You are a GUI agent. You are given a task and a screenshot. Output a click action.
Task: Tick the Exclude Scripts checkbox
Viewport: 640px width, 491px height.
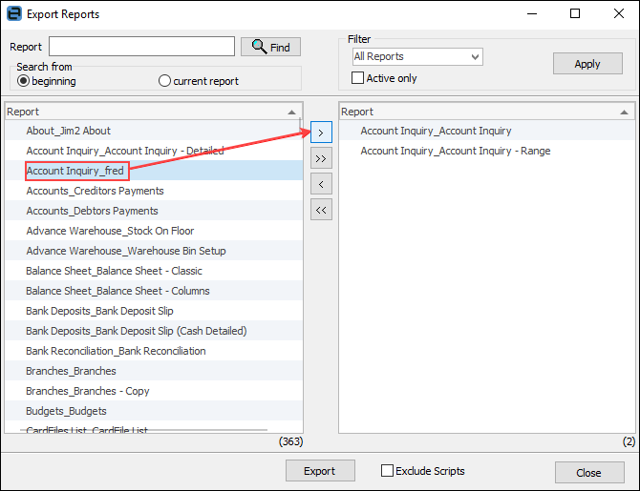click(387, 470)
